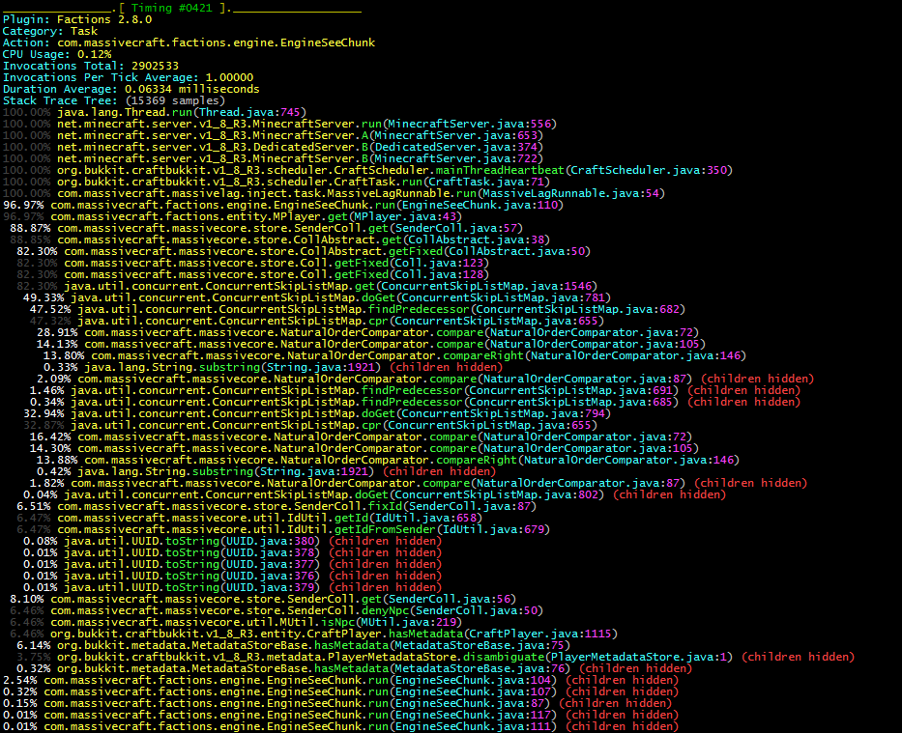
Task: Click the Coll.getFixed(Coll.java:123) row
Action: point(253,263)
